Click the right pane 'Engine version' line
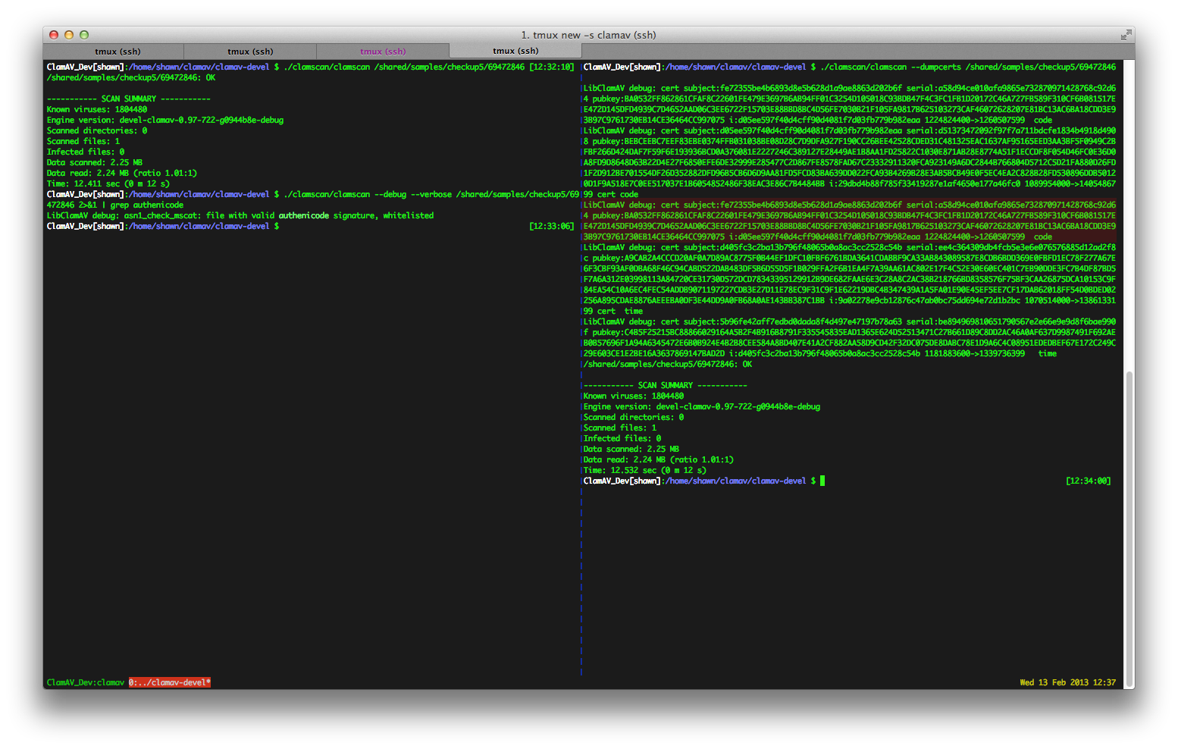 coord(702,406)
